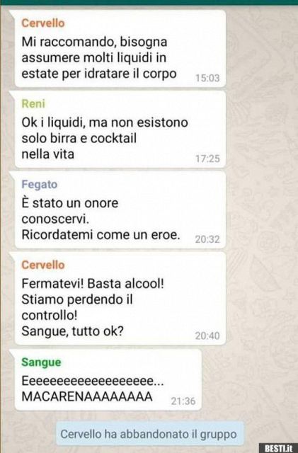Click the BESTI.it watermark logo
The height and width of the screenshot is (453, 298).
point(278,448)
